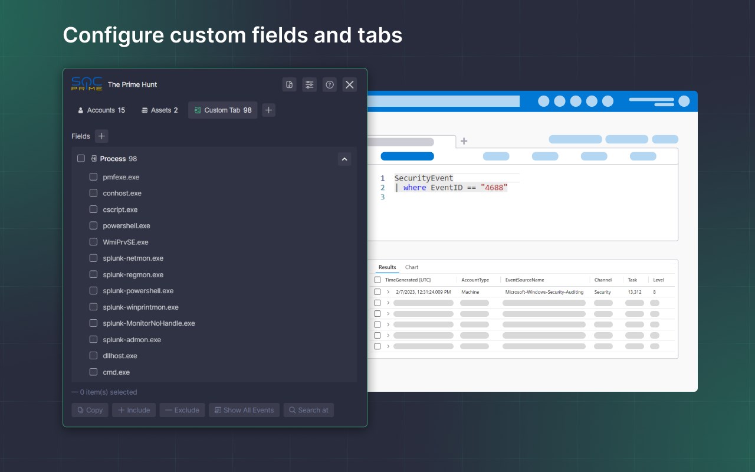Click the powershell.exe entry text
The height and width of the screenshot is (472, 755).
pos(126,226)
